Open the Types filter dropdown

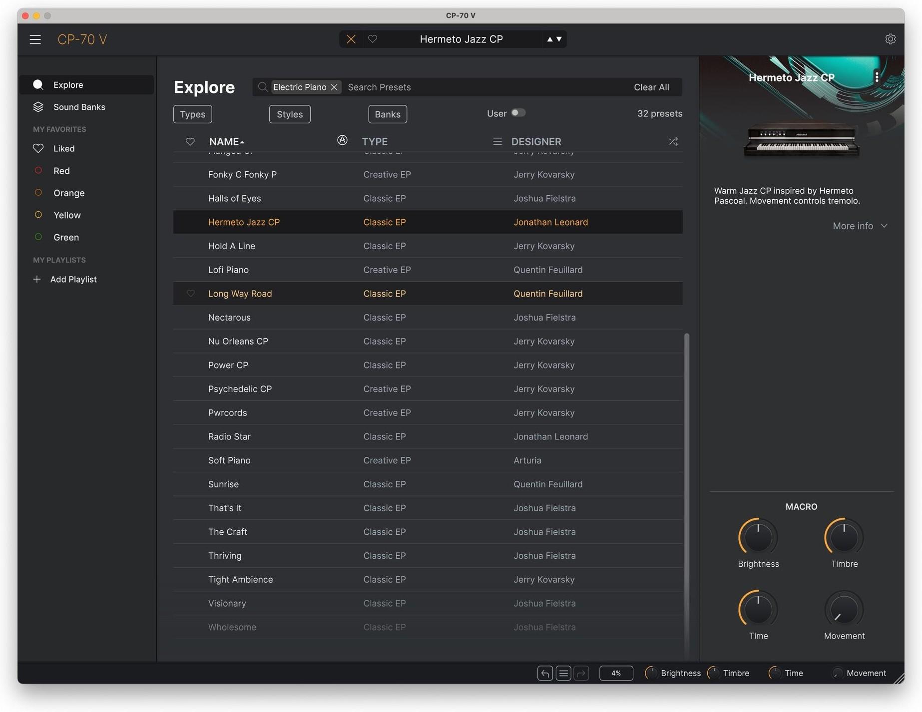point(193,114)
